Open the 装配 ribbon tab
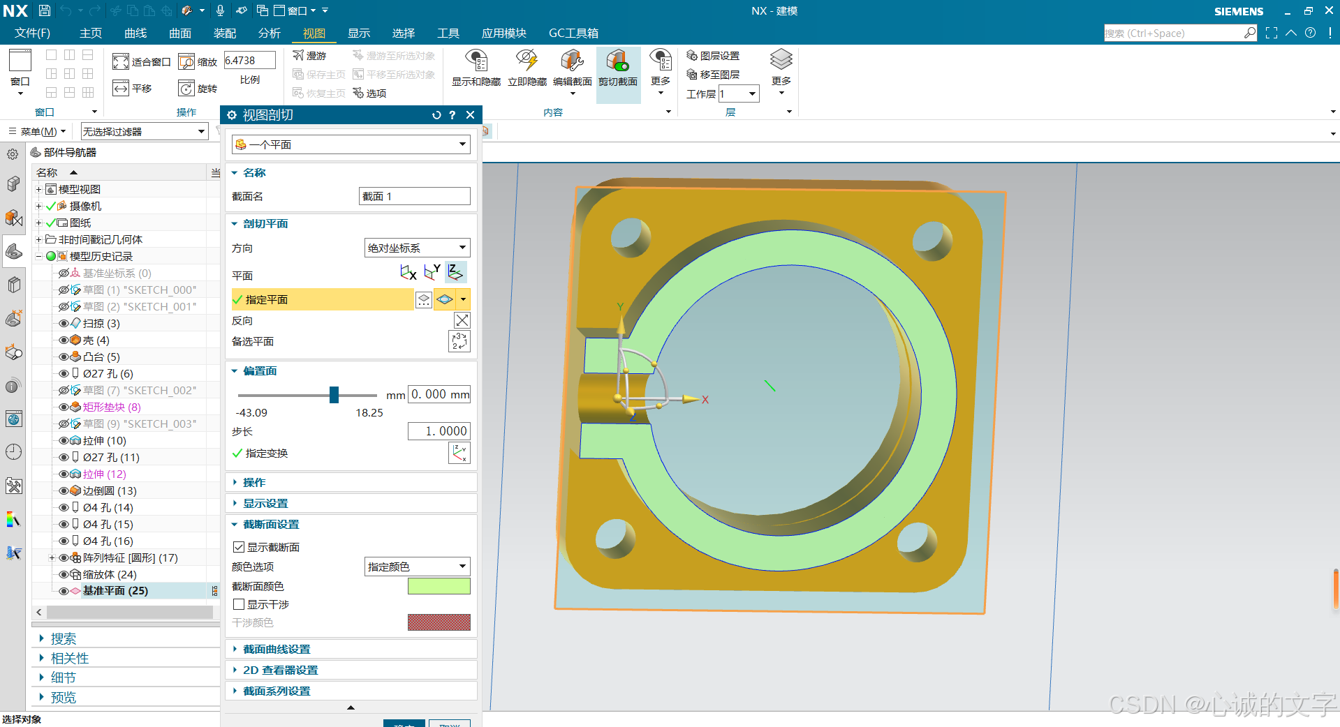 coord(225,33)
